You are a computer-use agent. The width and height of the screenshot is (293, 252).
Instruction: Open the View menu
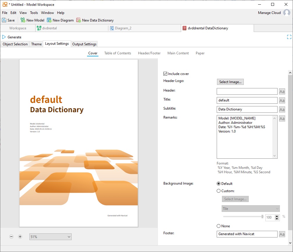[23, 13]
